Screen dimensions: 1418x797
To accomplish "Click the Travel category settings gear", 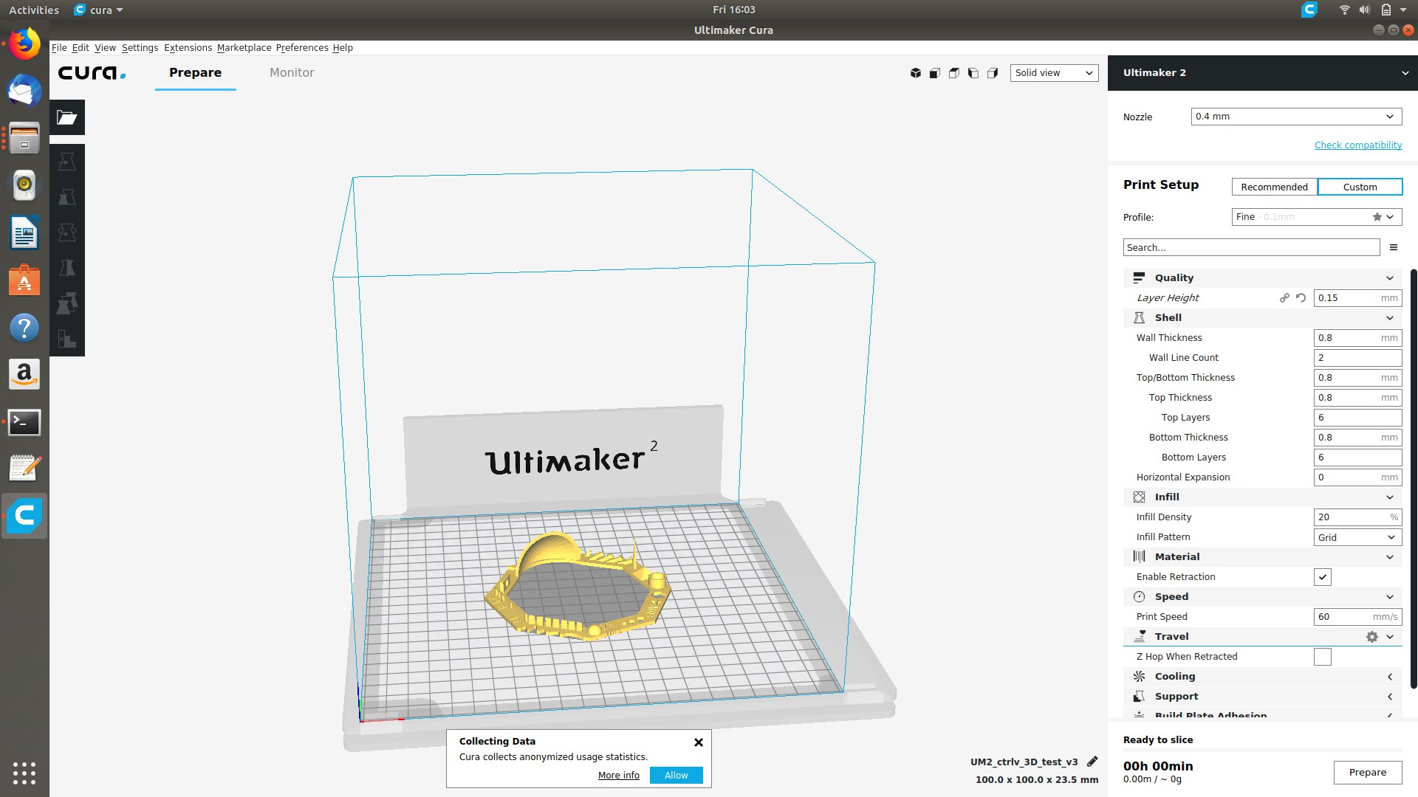I will [1371, 637].
